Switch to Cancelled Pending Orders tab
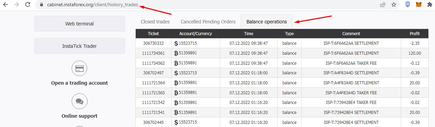This screenshot has height=127, width=435. point(208,22)
